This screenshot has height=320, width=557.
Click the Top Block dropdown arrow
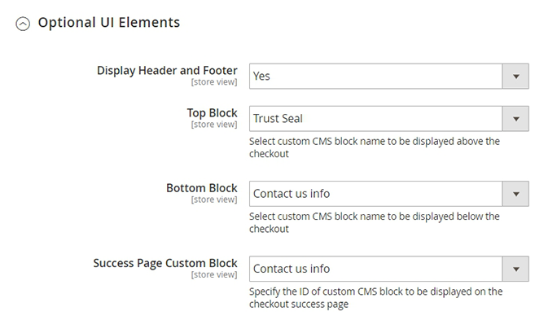coord(515,119)
